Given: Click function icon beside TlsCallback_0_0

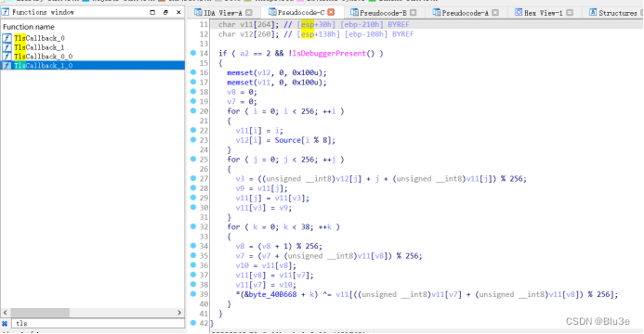Looking at the screenshot, I should 7,57.
